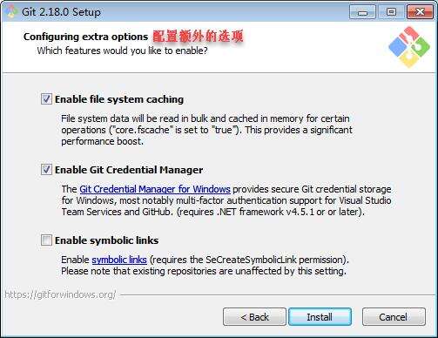Go back with the < Back button
Screen dimensions: 438x338
(254, 317)
